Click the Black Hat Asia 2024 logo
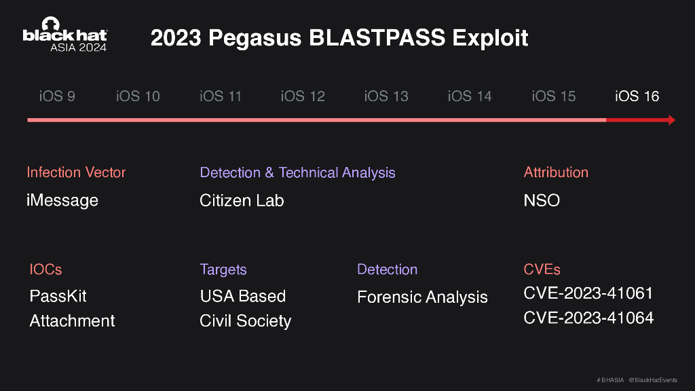This screenshot has height=391, width=695. (x=64, y=35)
